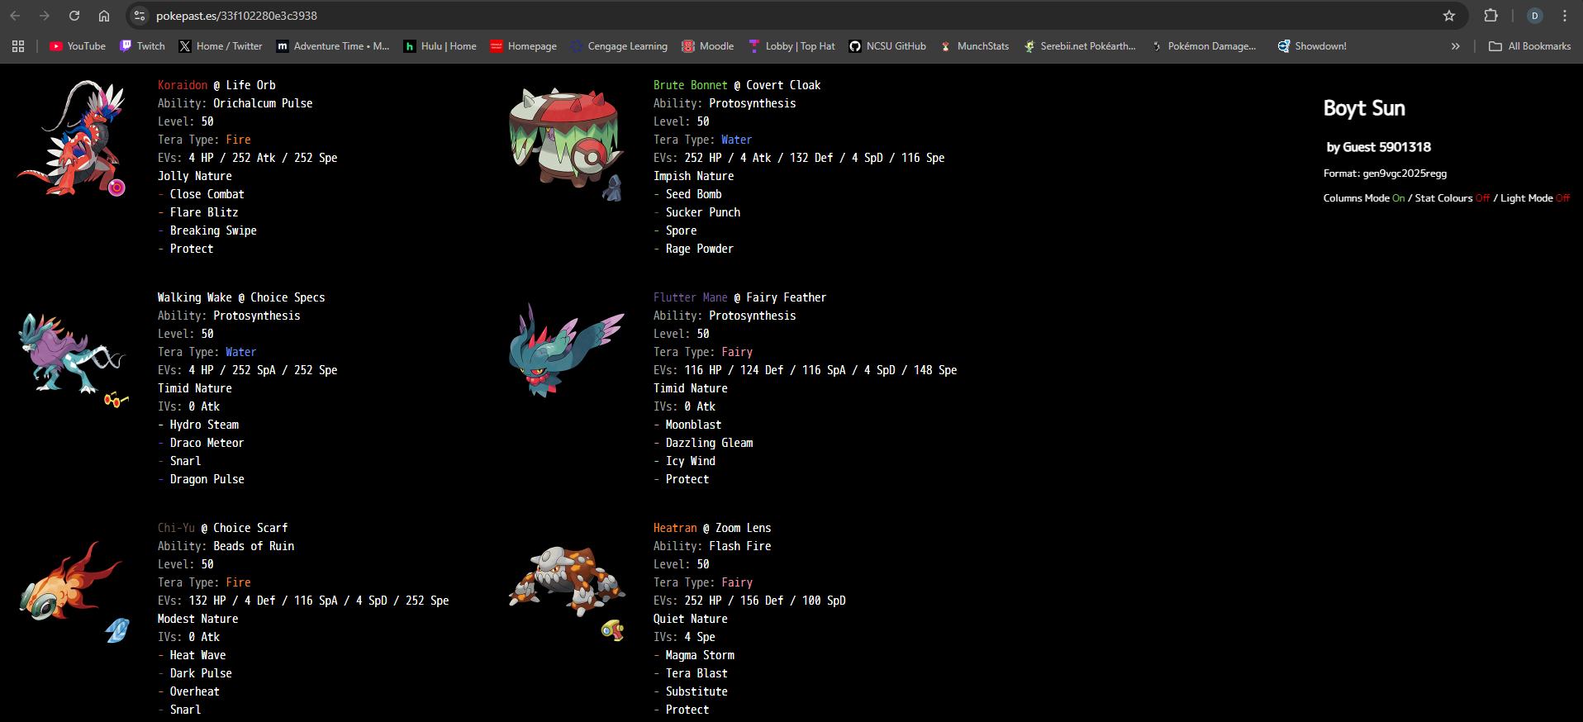Open the Showdown! bookmark
This screenshot has height=722, width=1583.
[x=1312, y=46]
